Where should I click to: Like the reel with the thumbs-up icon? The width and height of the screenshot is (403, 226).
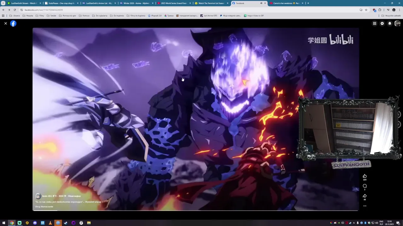pyautogui.click(x=365, y=176)
